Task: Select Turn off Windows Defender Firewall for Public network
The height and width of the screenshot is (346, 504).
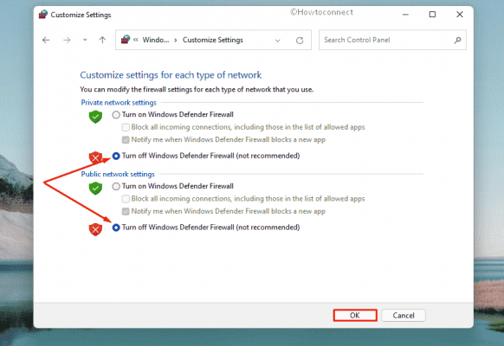Action: click(116, 227)
